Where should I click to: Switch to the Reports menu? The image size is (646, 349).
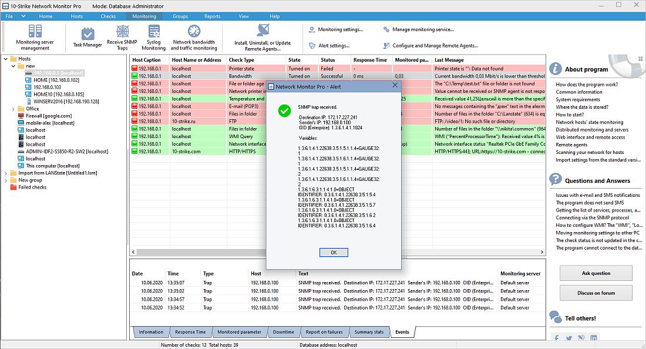(x=212, y=16)
